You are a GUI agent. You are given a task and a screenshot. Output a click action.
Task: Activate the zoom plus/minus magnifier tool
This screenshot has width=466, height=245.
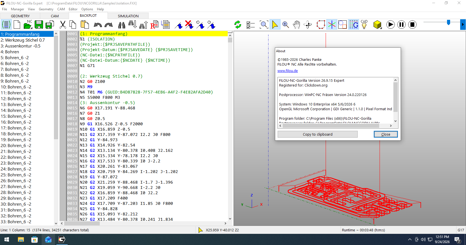pyautogui.click(x=286, y=25)
